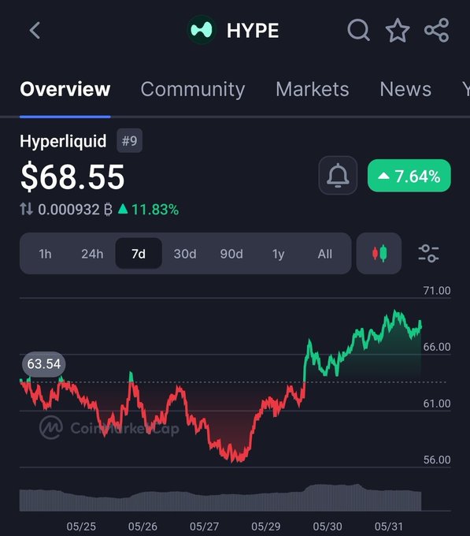Add HYPE to watchlist with star

click(x=398, y=31)
